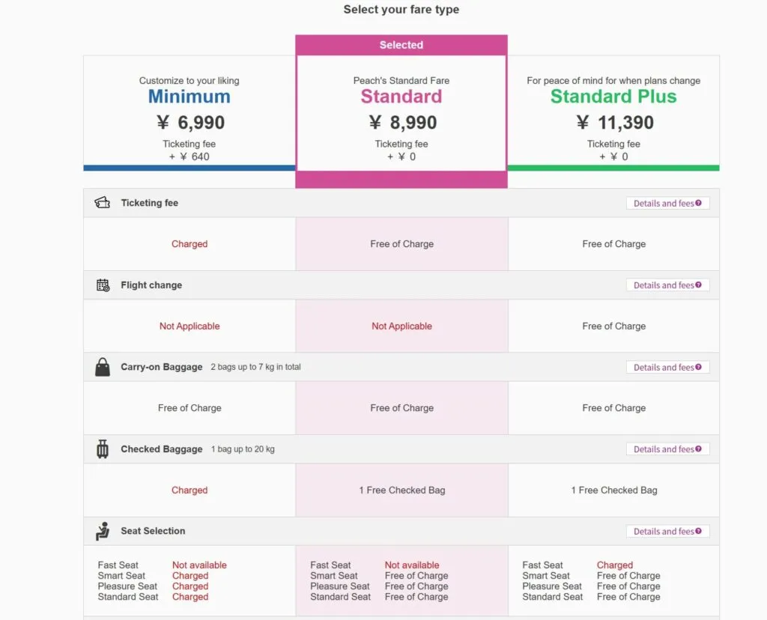
Task: Click the suitcase icon for Checked Baggage
Action: click(x=103, y=449)
